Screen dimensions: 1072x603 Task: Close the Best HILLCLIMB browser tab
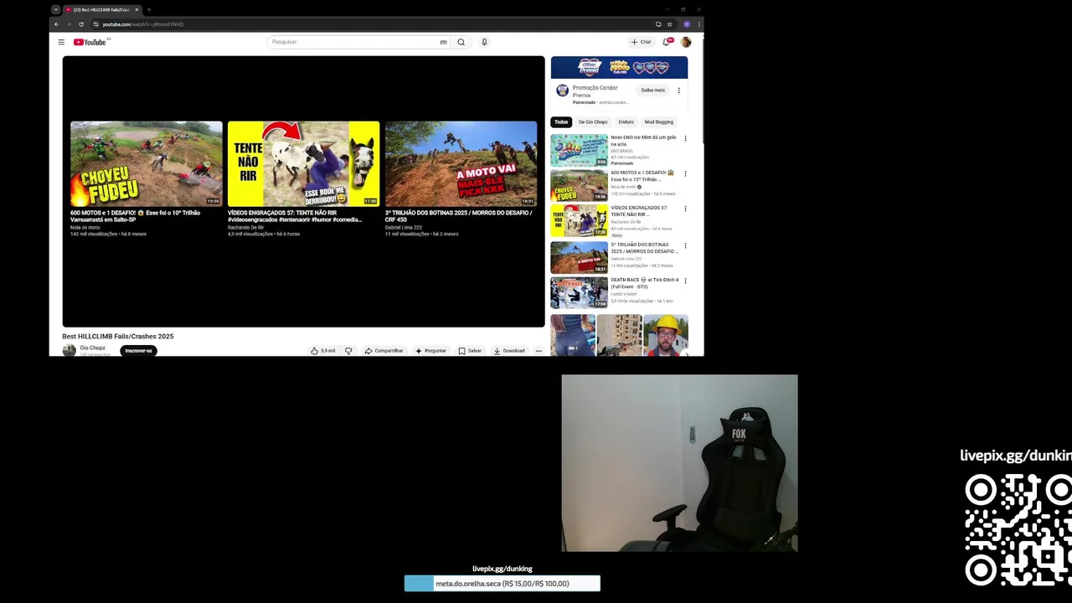[137, 10]
